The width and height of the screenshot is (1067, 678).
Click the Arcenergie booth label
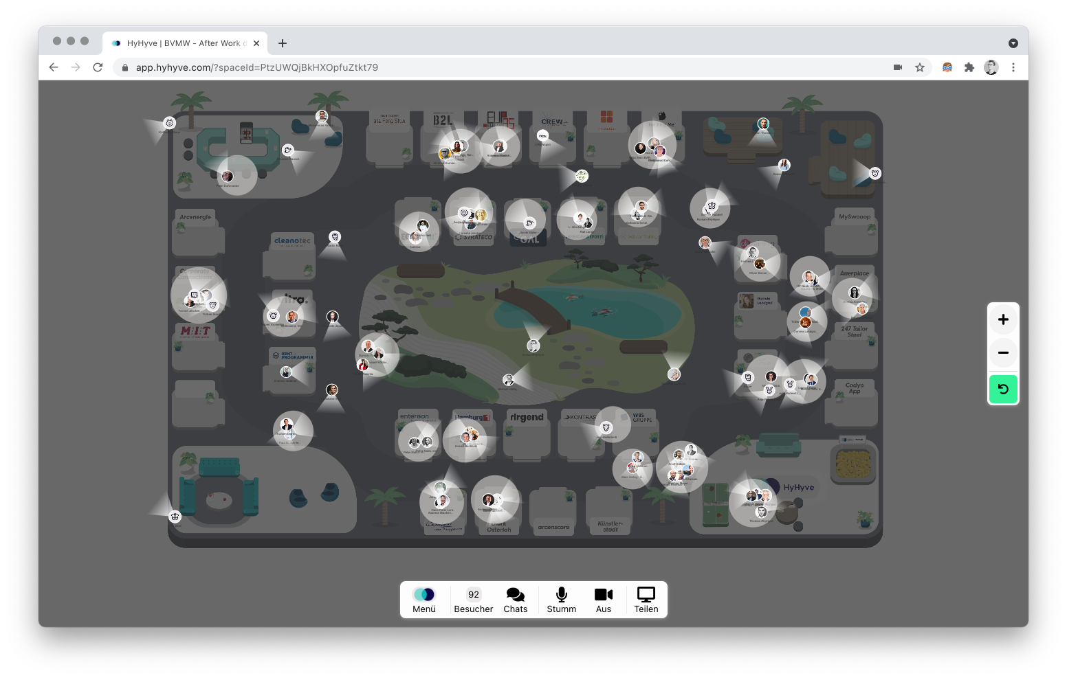(195, 217)
